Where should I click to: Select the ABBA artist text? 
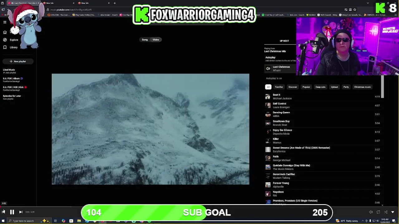tap(276, 116)
